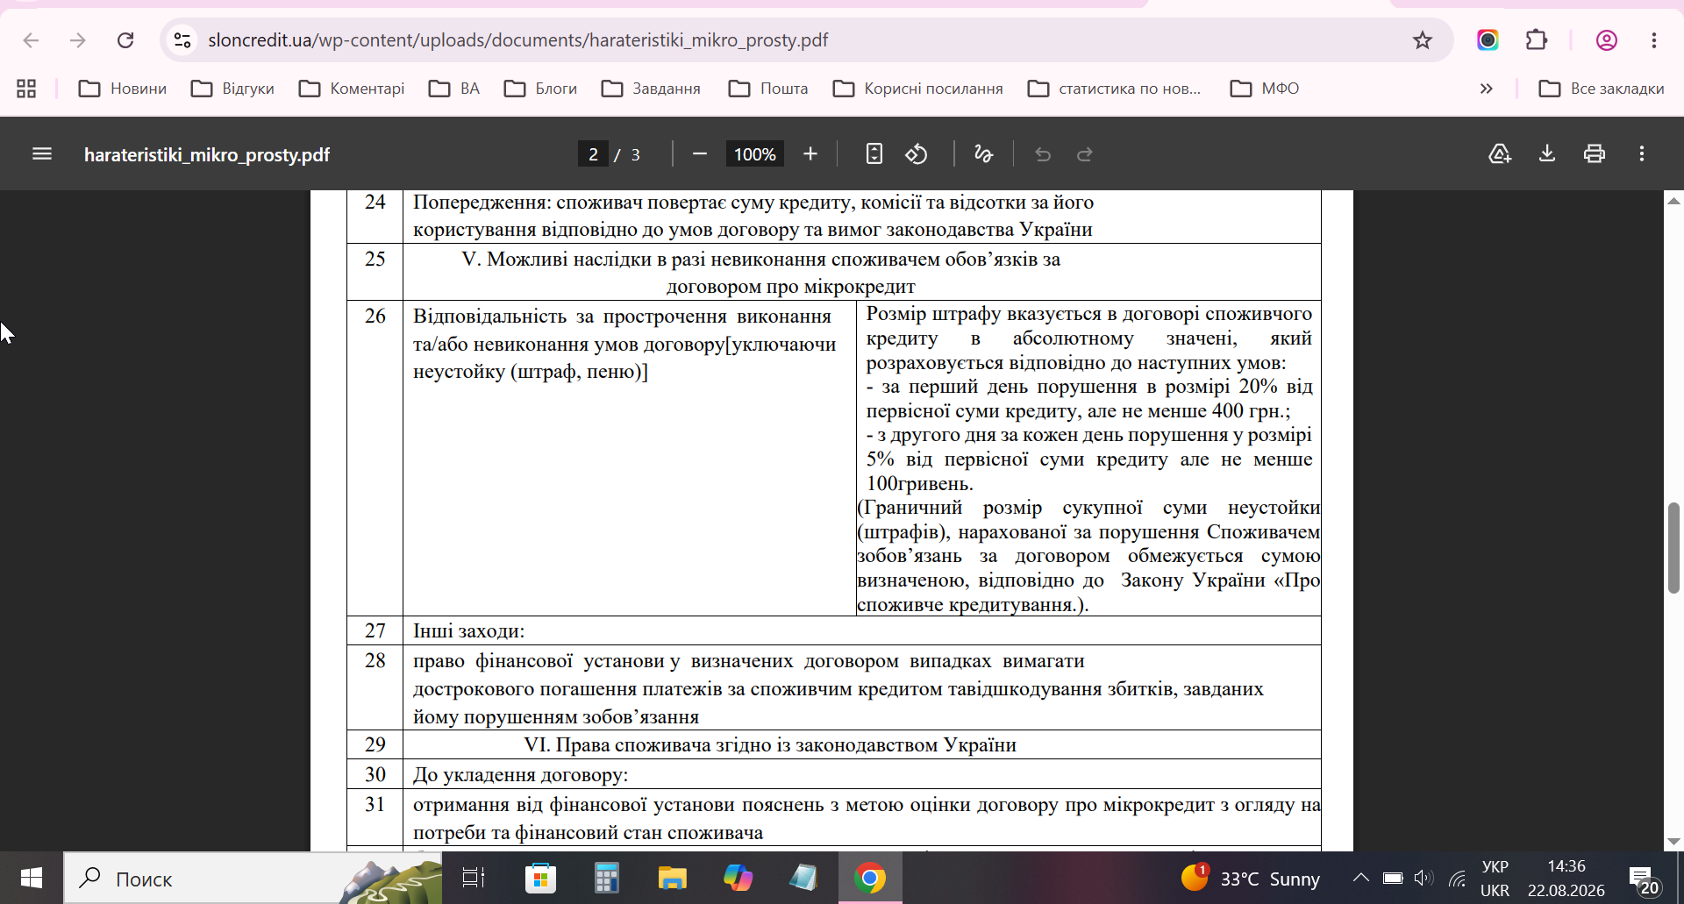Activate the draw annotation tool
1684x904 pixels.
coord(983,154)
